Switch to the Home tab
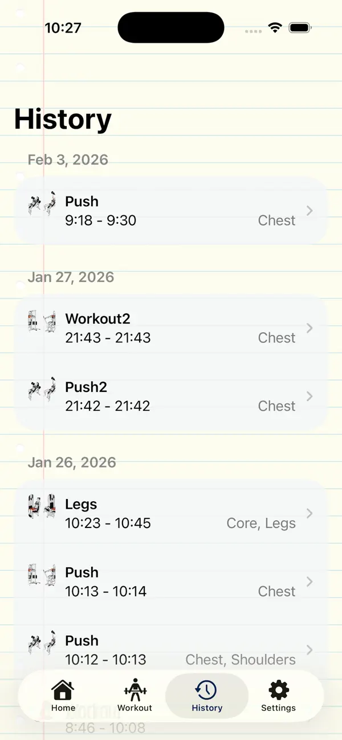The width and height of the screenshot is (342, 740). point(63,696)
